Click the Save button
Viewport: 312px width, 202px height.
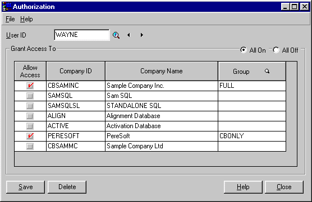(x=25, y=187)
